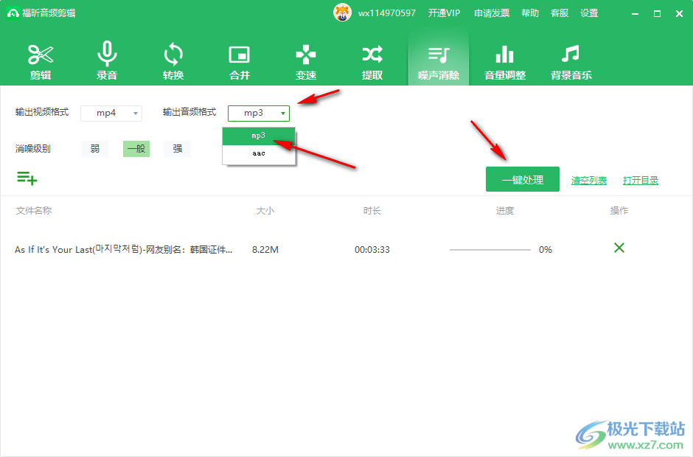Set noise reduction level to 一般
Image resolution: width=693 pixels, height=457 pixels.
click(x=136, y=149)
